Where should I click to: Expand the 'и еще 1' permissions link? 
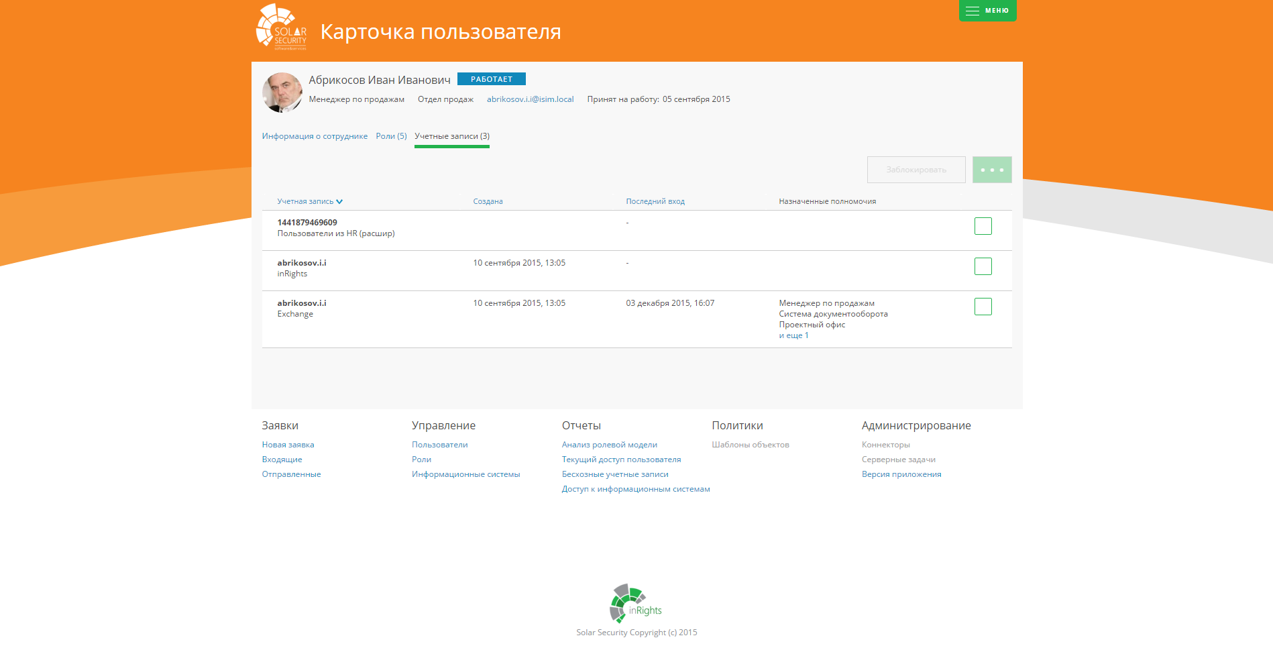[x=793, y=335]
